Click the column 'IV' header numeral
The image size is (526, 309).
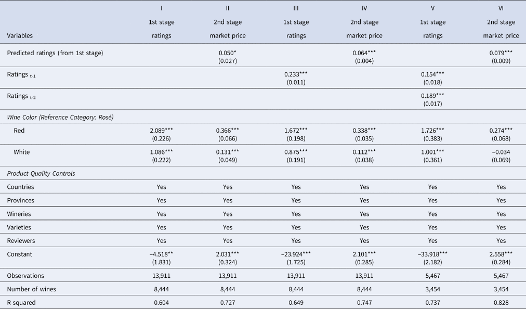tap(364, 9)
